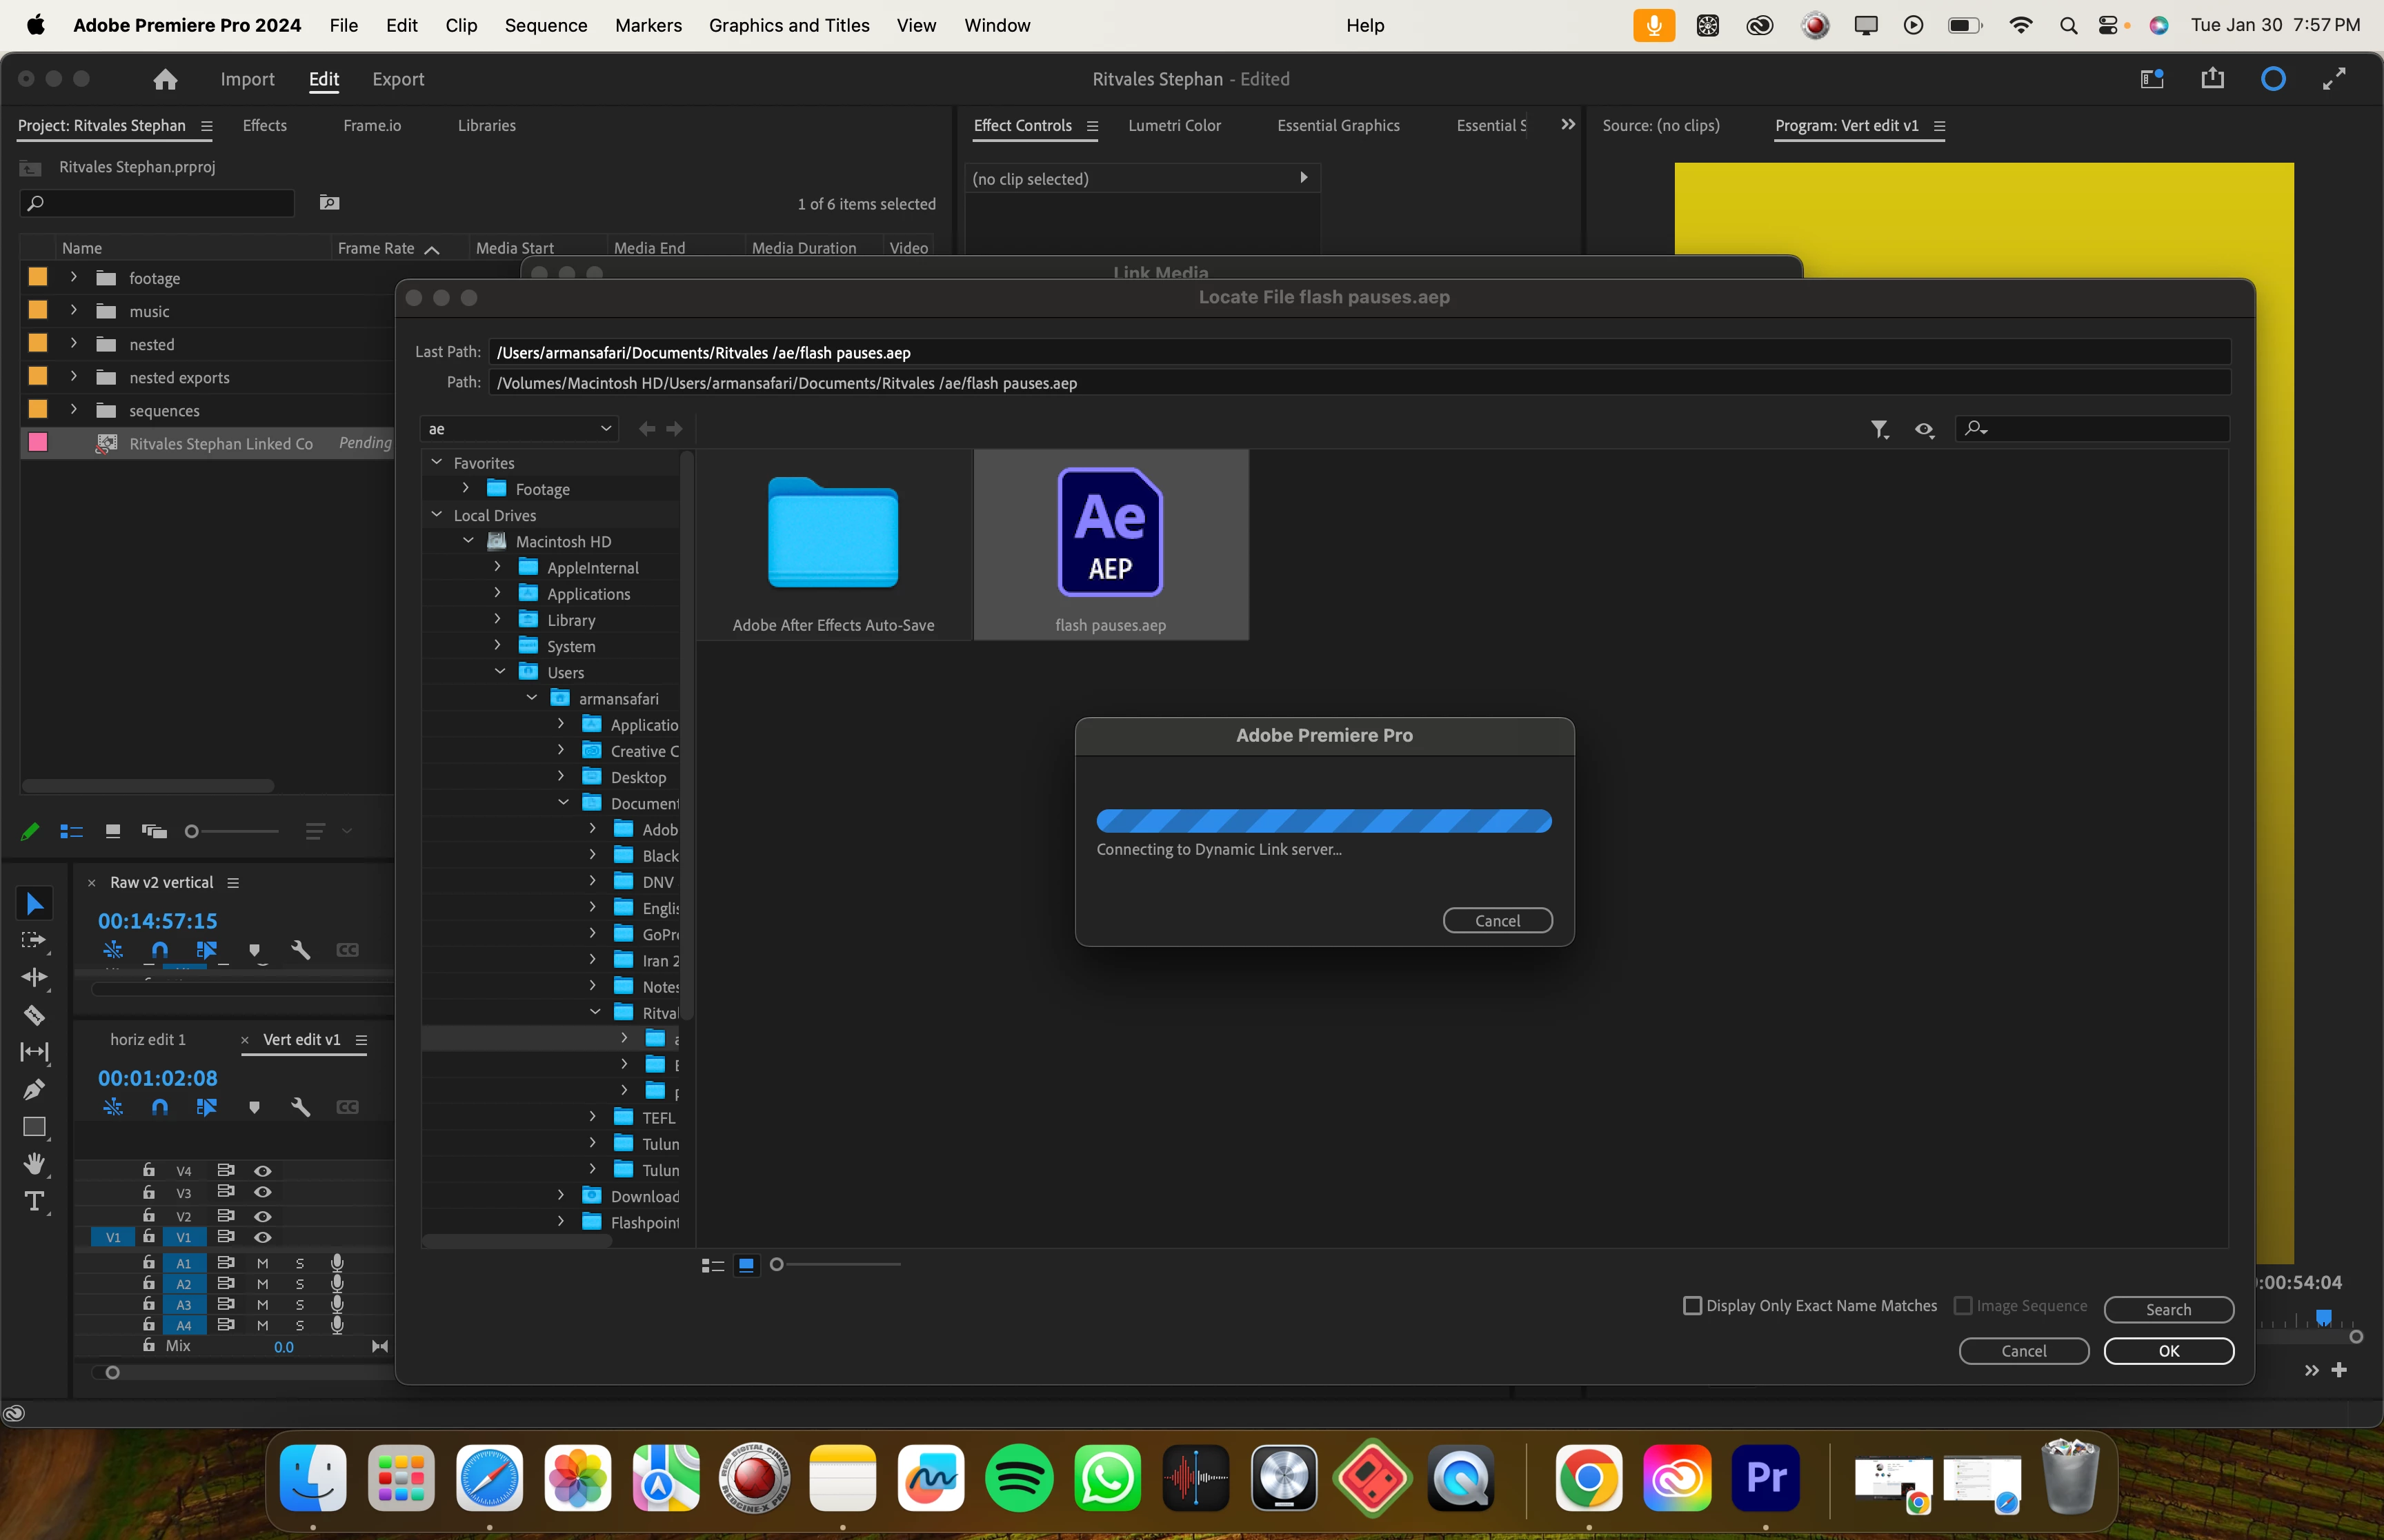Select the Type tool
The width and height of the screenshot is (2384, 1540).
tap(34, 1201)
